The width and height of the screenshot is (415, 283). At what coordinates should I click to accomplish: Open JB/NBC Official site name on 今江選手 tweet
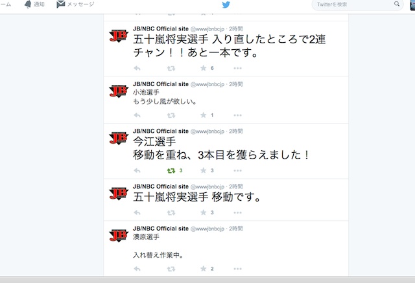tap(161, 131)
